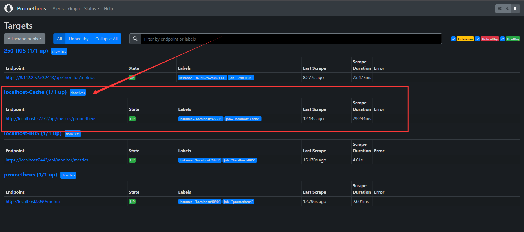Screen dimensions: 524x232
Task: Go to Prometheus home title
Action: click(32, 8)
